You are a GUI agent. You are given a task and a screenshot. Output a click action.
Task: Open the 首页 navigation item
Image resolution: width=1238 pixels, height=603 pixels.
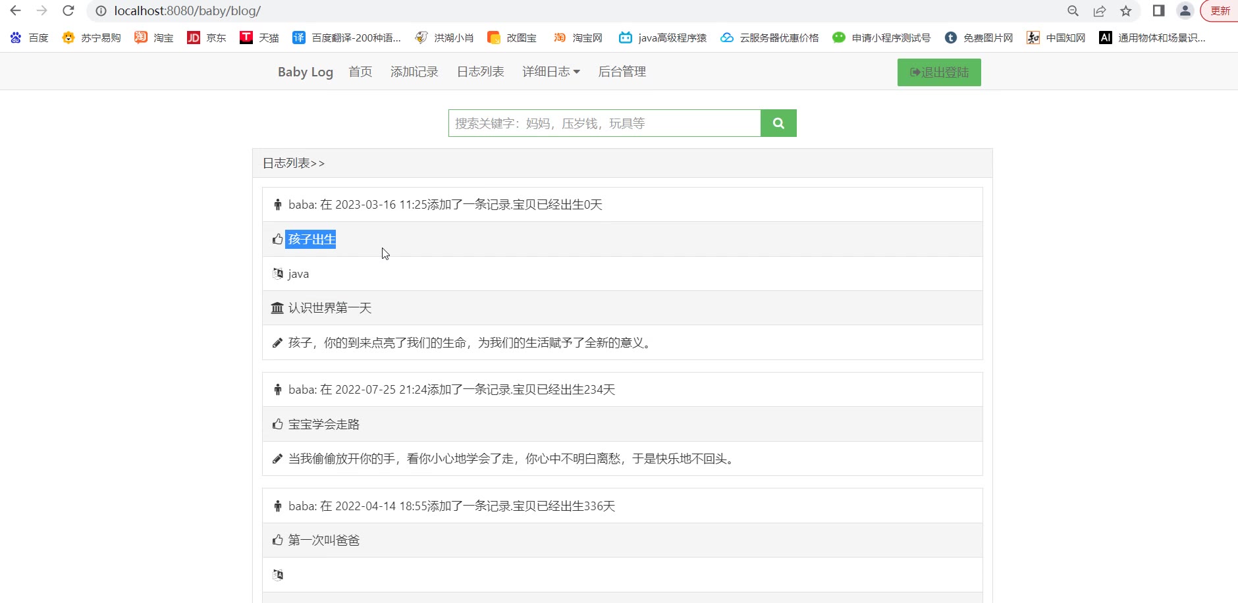pos(360,72)
